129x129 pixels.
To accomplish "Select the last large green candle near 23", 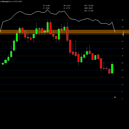I will coord(112,69).
